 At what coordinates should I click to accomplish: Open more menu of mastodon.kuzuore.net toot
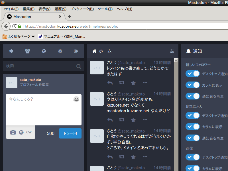point(145,119)
